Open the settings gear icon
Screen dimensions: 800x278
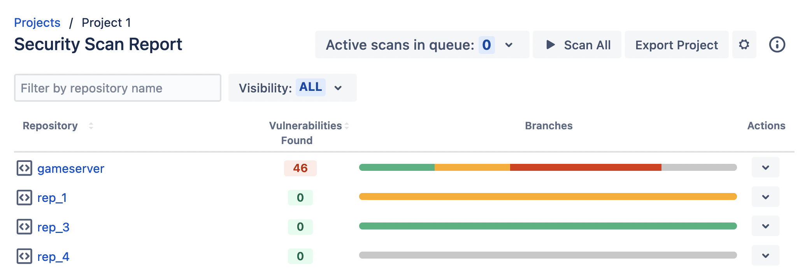point(744,45)
